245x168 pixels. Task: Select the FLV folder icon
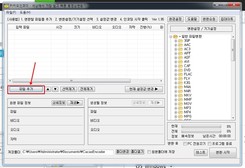(180, 78)
